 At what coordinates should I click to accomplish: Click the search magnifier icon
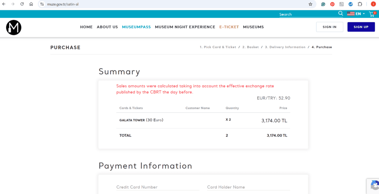(341, 14)
